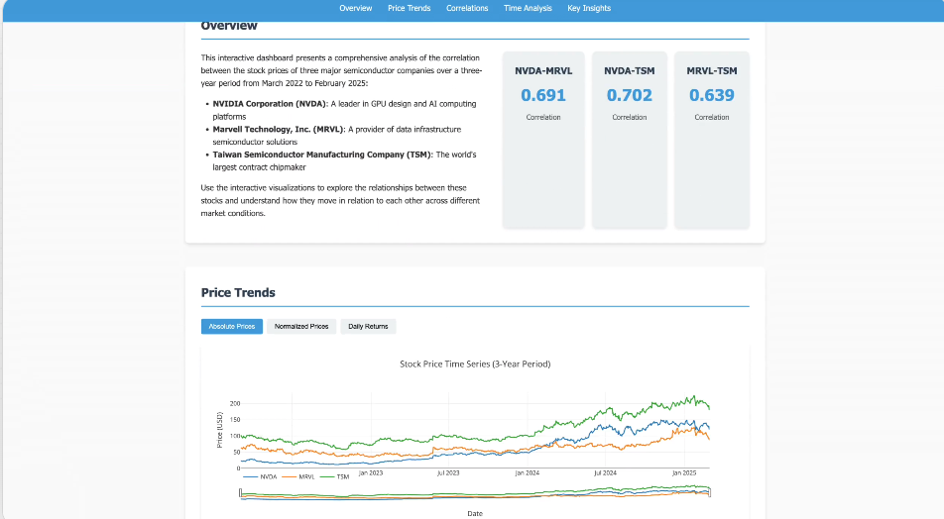The height and width of the screenshot is (519, 944).
Task: Click the Jul 2024 axis label
Action: pos(605,473)
